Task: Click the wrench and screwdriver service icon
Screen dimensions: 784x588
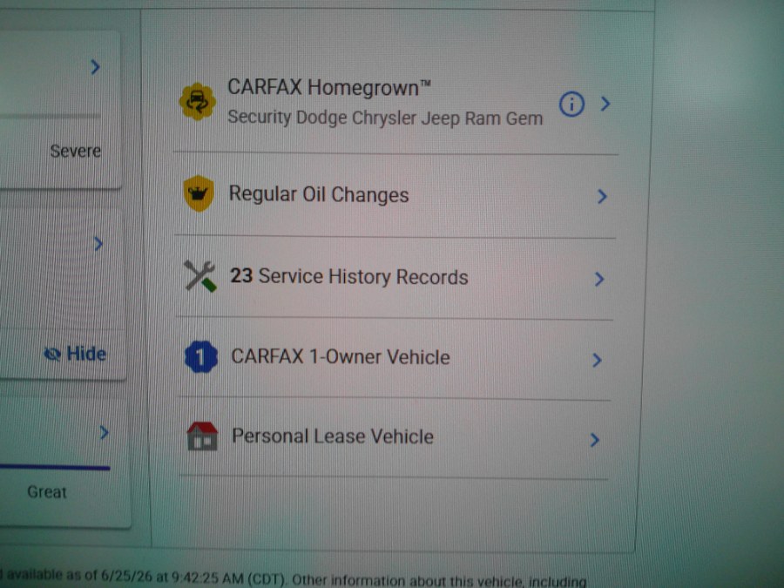Action: pos(200,276)
